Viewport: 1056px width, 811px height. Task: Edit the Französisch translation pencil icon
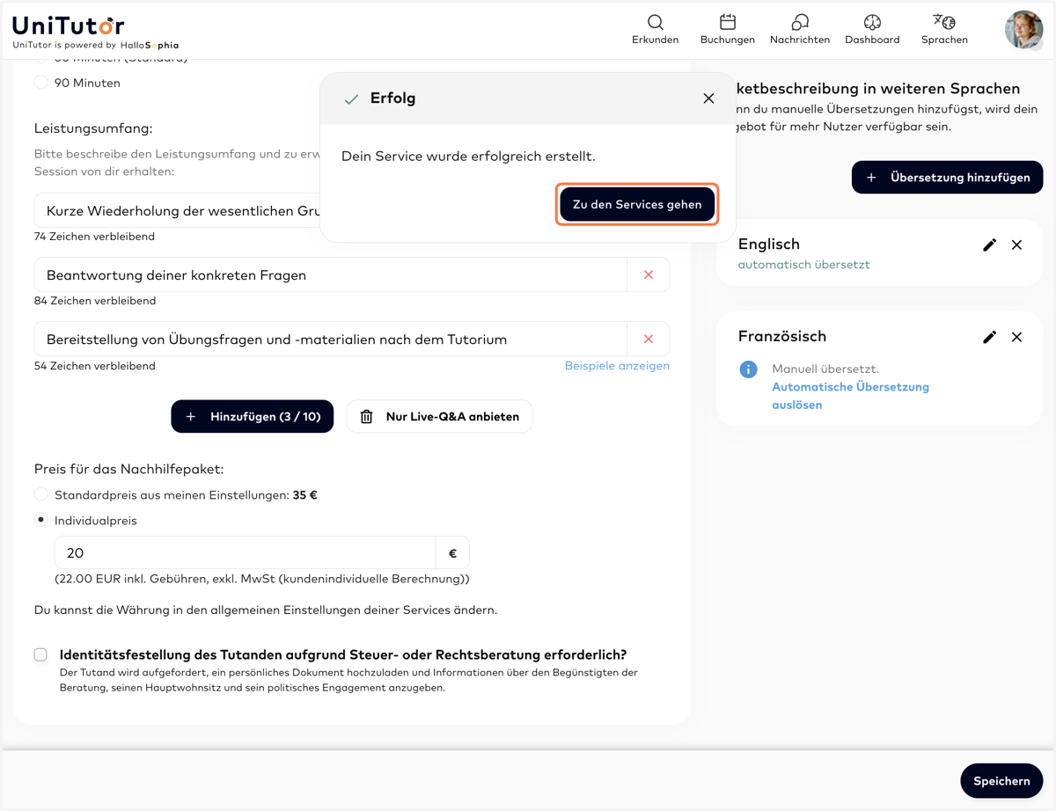[989, 337]
